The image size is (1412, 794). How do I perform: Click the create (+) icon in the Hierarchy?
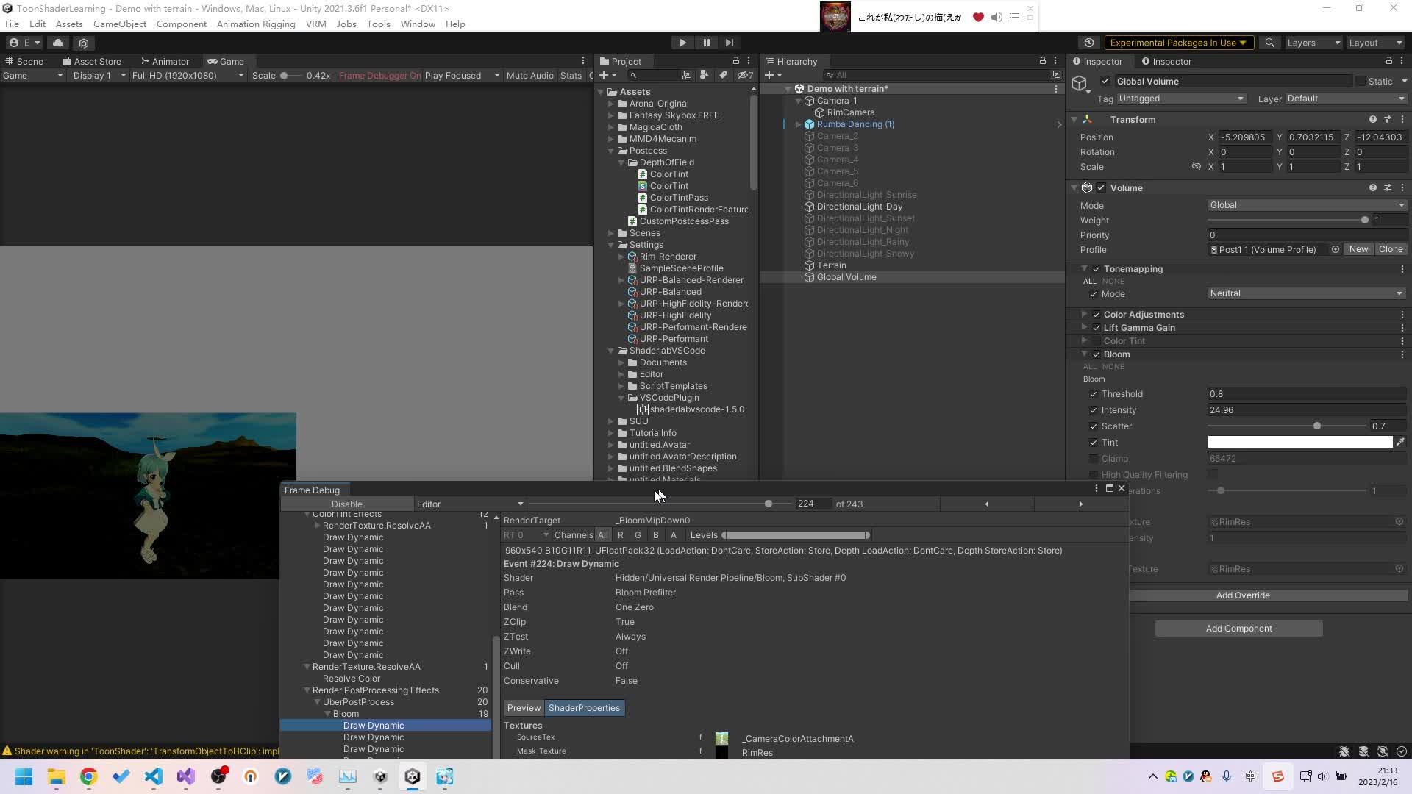769,75
